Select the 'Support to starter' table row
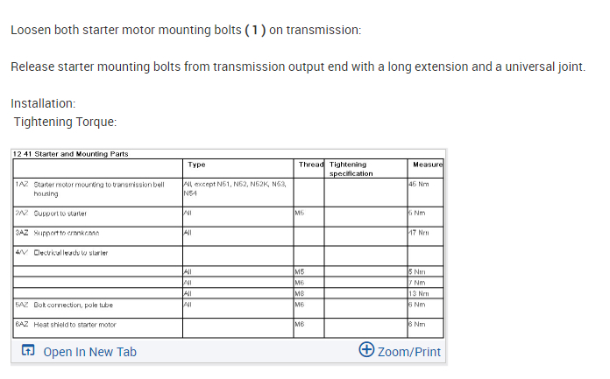 pyautogui.click(x=60, y=213)
